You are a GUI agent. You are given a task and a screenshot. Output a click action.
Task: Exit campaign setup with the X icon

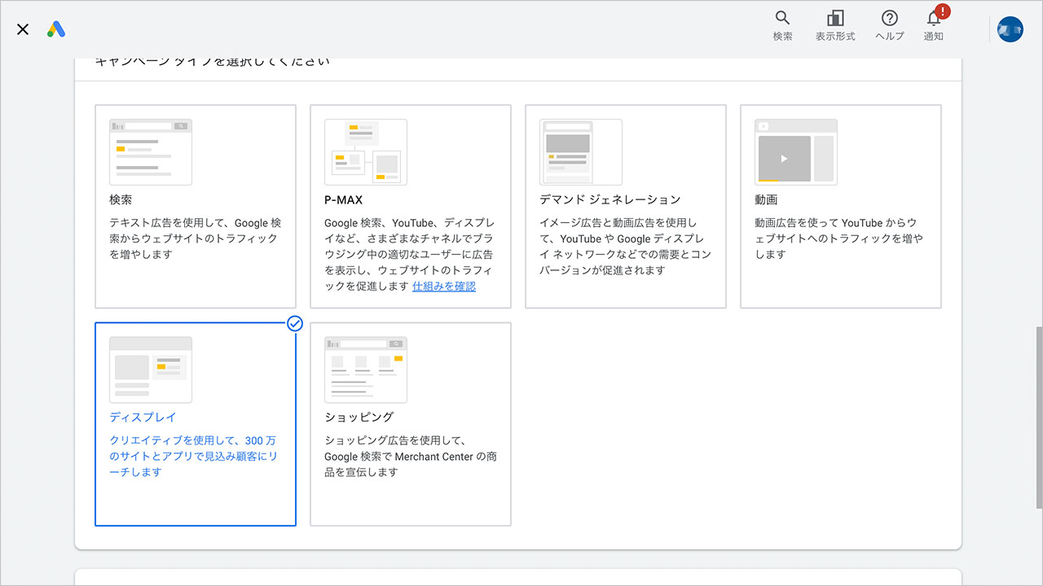pos(22,29)
